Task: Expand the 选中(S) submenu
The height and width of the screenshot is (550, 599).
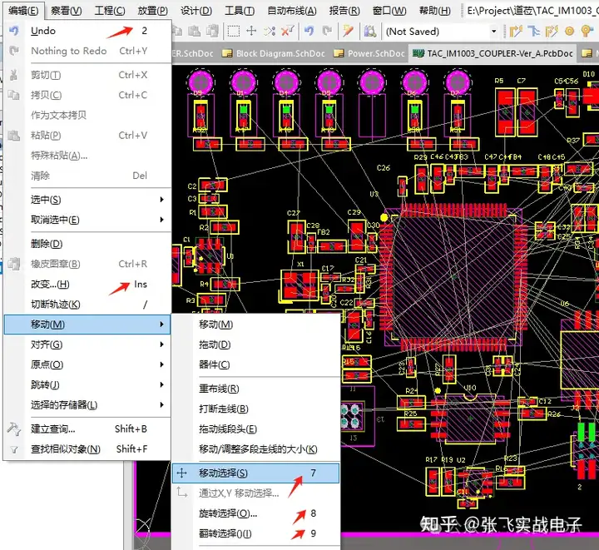Action: [87, 200]
